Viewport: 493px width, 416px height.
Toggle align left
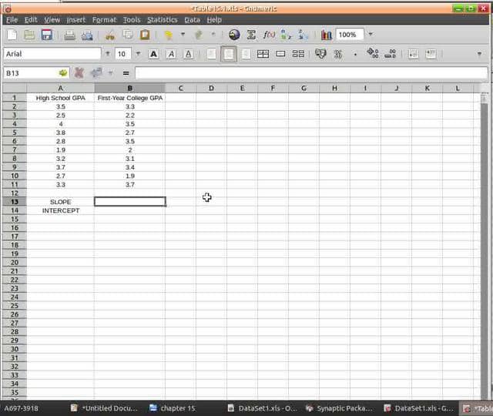point(211,54)
